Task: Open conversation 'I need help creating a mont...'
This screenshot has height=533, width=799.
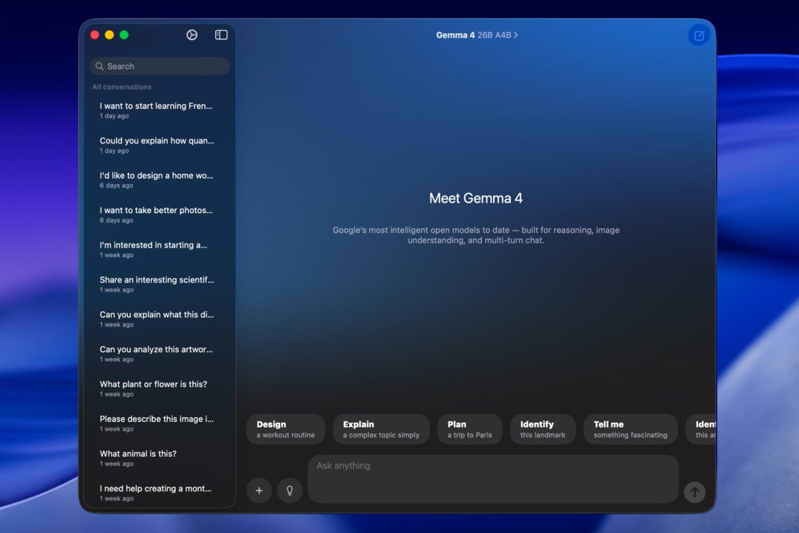Action: [x=160, y=492]
